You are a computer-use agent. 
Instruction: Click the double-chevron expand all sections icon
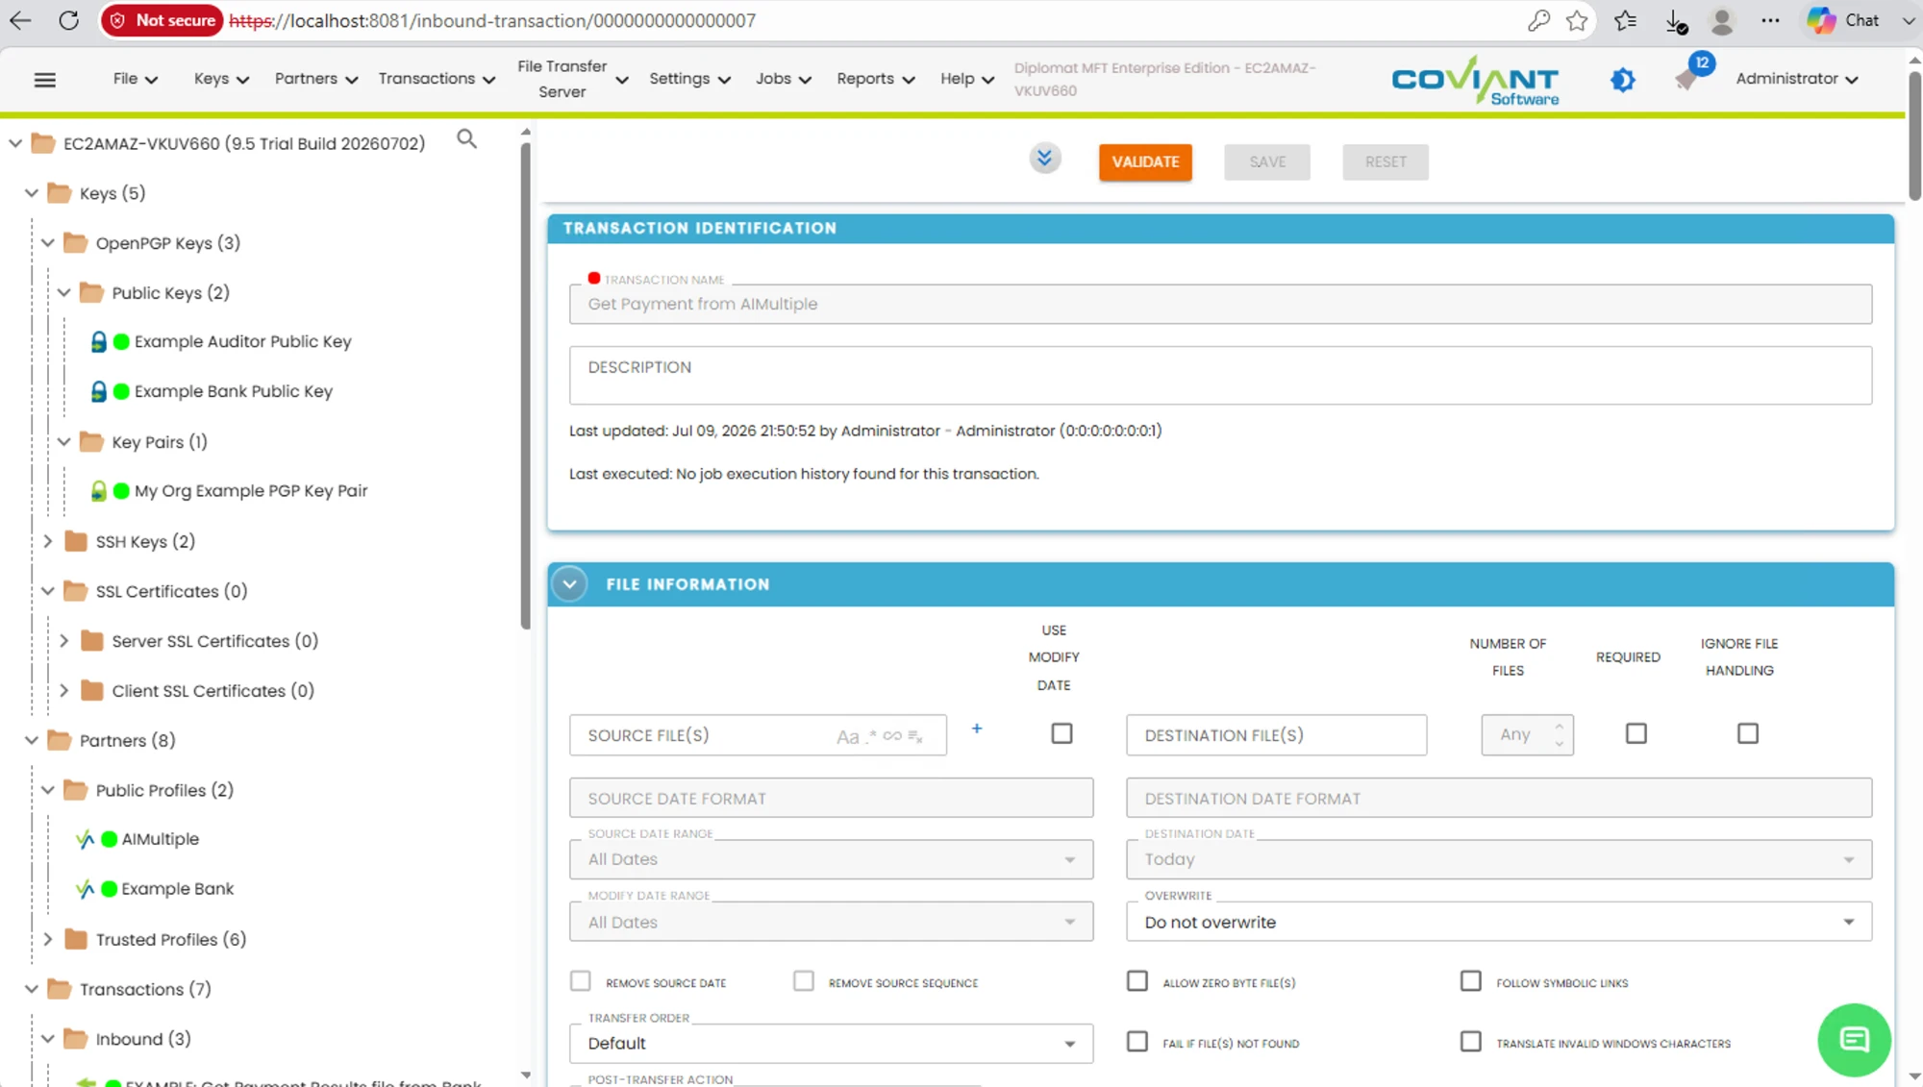tap(1044, 158)
